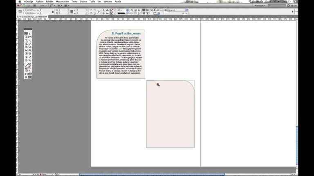This screenshot has width=314, height=176.
Task: Open the Ayuda menu
Action: tap(118, 2)
